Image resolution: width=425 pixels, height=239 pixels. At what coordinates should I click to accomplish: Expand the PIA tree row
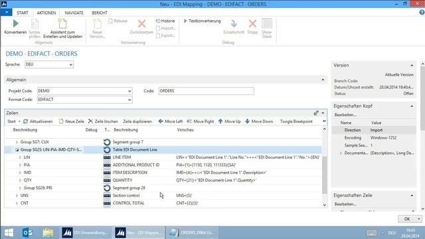(20, 165)
